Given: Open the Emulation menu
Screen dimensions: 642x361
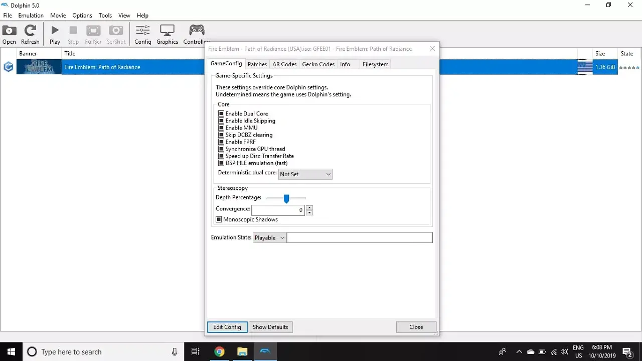Looking at the screenshot, I should pos(31,16).
